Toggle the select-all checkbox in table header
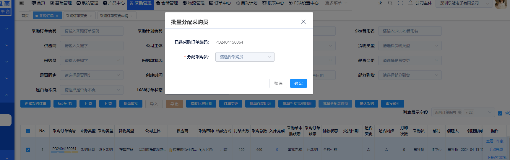This screenshot has height=160, width=510. coord(28,131)
